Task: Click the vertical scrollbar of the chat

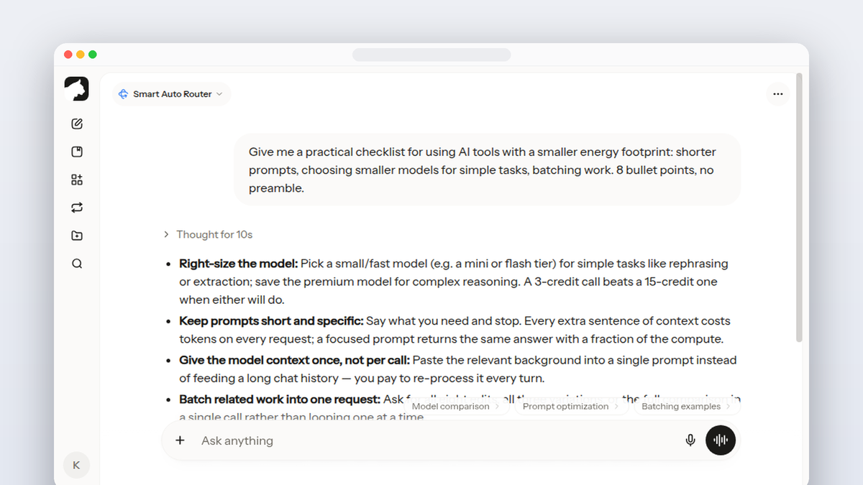Action: [x=800, y=208]
